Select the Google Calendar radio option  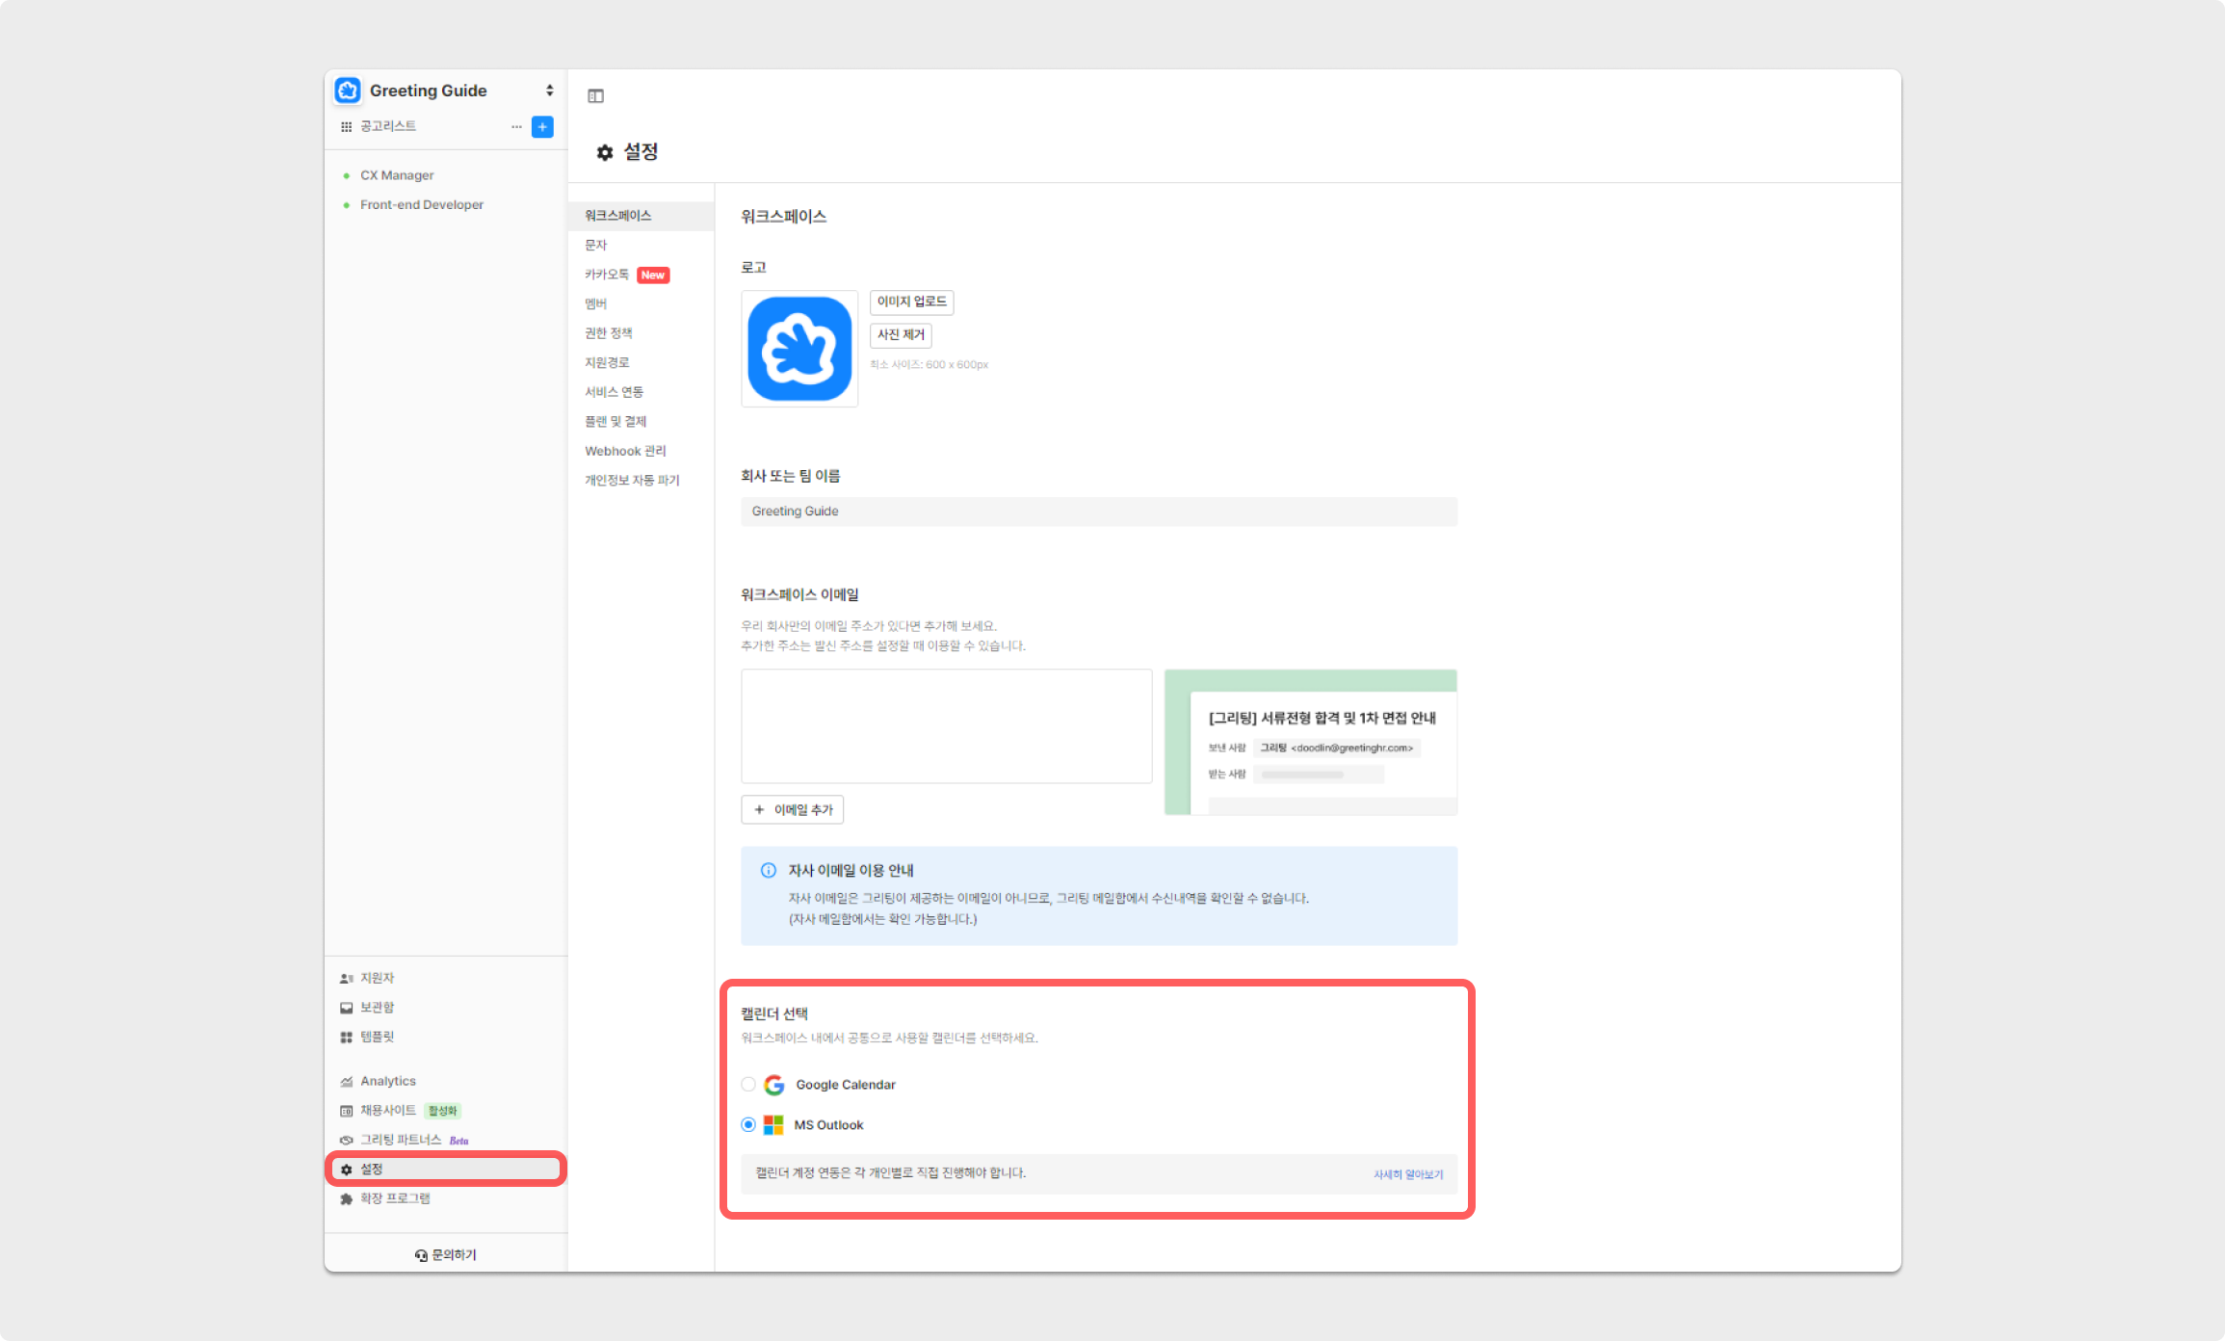[x=748, y=1085]
